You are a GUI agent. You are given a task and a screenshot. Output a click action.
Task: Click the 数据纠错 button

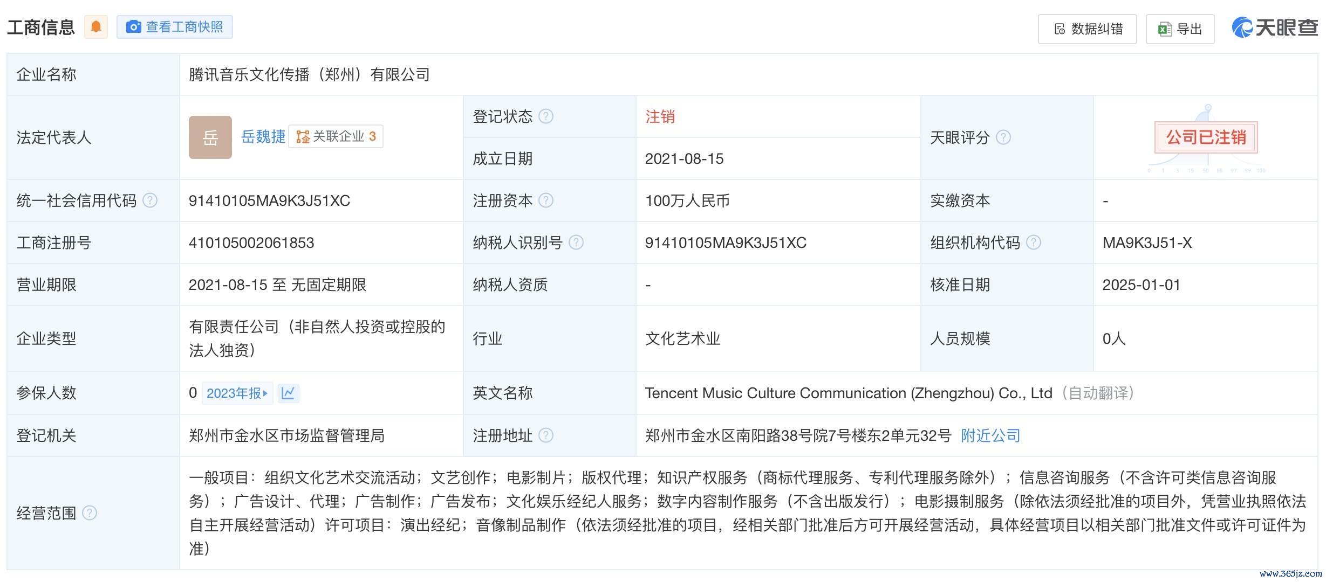pos(1087,29)
